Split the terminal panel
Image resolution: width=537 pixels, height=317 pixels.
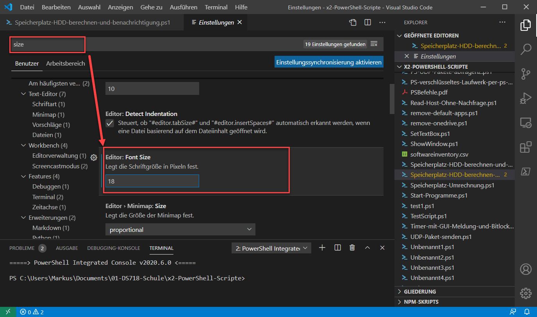[337, 248]
